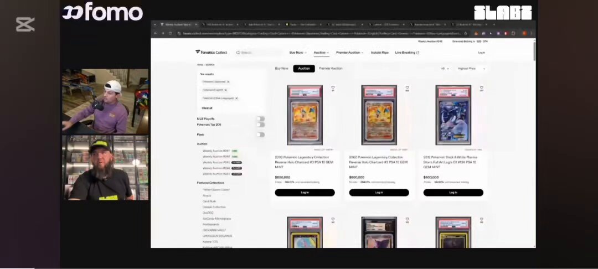The height and width of the screenshot is (269, 598).
Task: Select Weekly Auction #244 in sidebar
Action: 216,168
